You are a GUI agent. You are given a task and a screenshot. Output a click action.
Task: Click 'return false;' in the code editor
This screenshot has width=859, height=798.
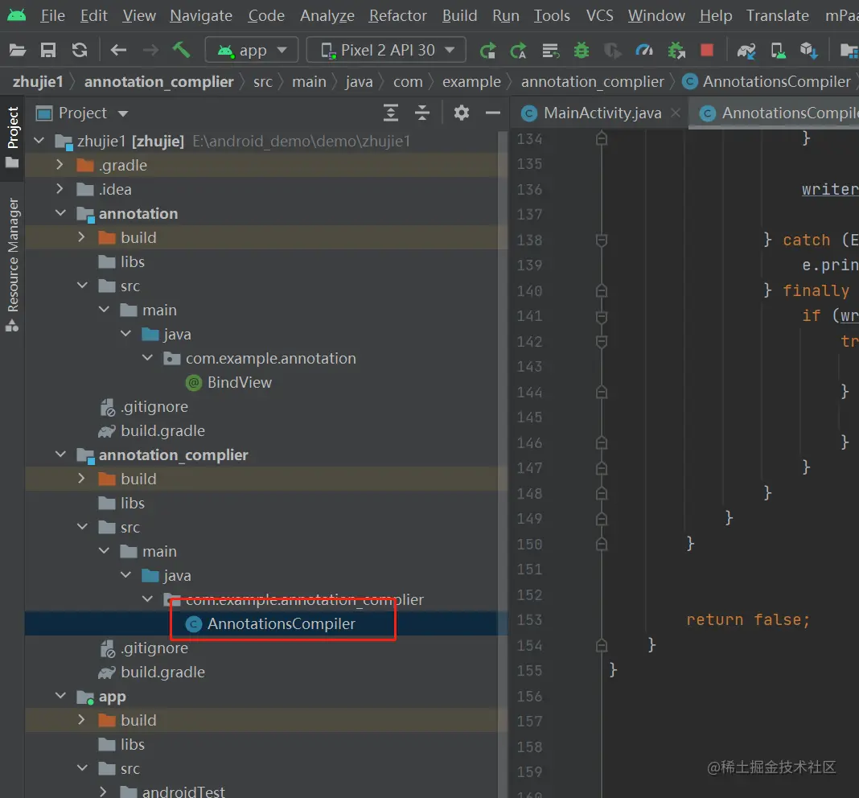tap(748, 620)
